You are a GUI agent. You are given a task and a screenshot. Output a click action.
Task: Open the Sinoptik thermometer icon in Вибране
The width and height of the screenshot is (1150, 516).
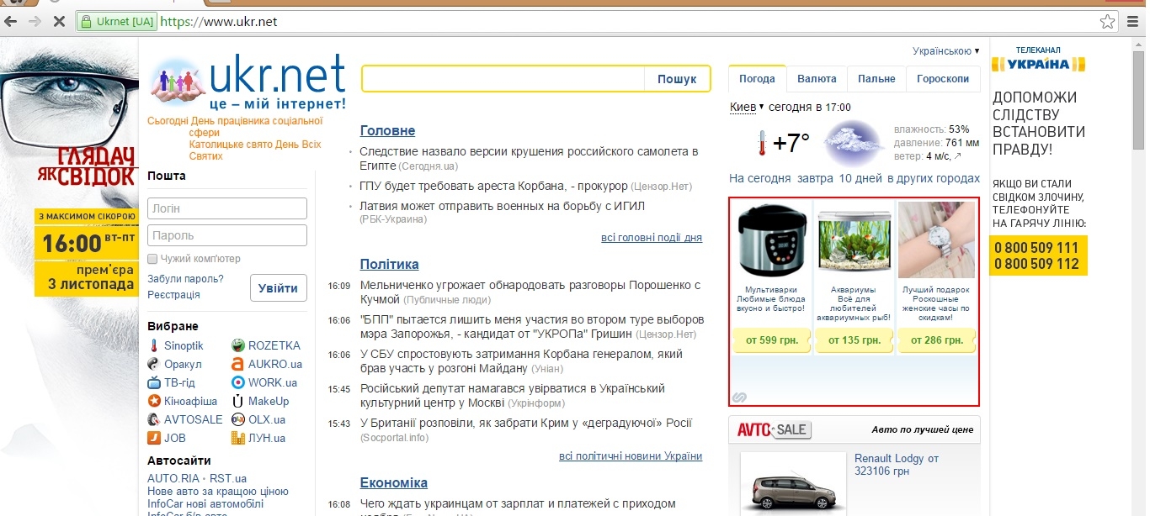click(154, 345)
